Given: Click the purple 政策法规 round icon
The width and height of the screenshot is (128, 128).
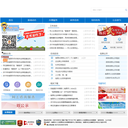Looking at the screenshot, I should pyautogui.click(x=17, y=85).
